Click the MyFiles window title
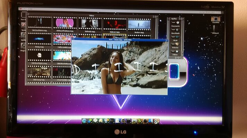The height and width of the screenshot is (138, 247). (174, 19)
